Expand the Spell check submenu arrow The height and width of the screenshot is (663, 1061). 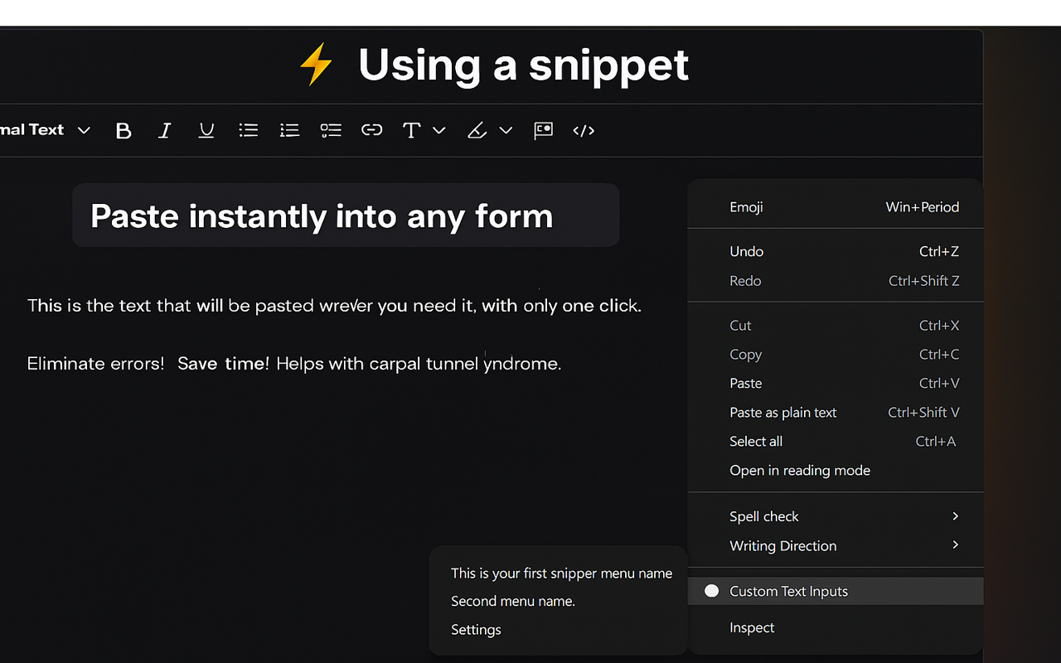pyautogui.click(x=956, y=516)
